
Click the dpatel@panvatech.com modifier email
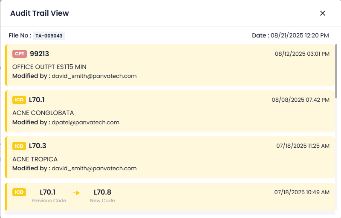tap(85, 122)
